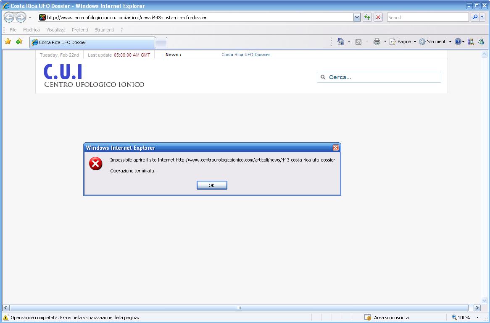Image resolution: width=490 pixels, height=323 pixels.
Task: Click the 100% zoom level button
Action: pyautogui.click(x=461, y=318)
